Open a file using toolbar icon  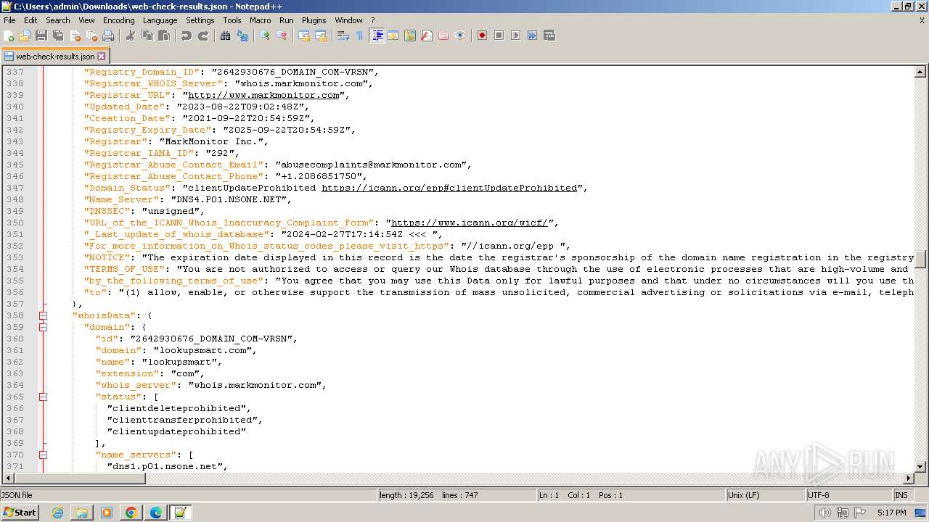pos(25,36)
